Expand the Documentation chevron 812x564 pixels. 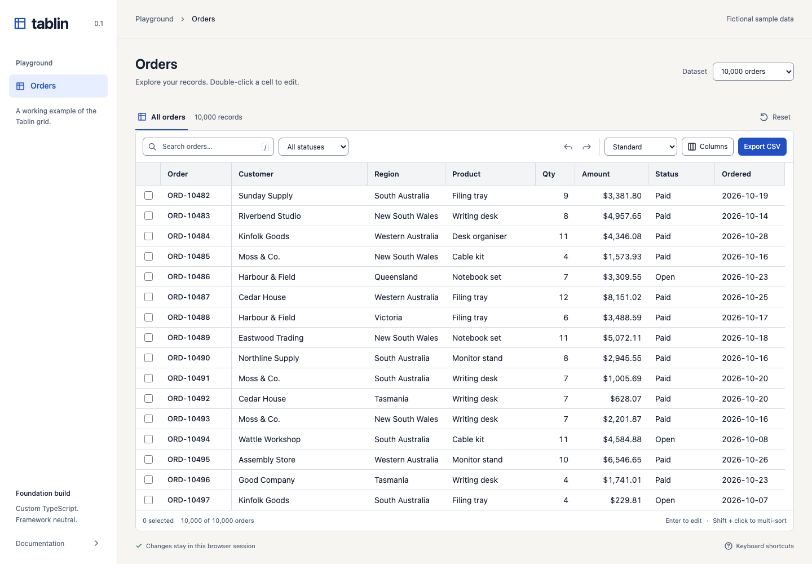(96, 544)
